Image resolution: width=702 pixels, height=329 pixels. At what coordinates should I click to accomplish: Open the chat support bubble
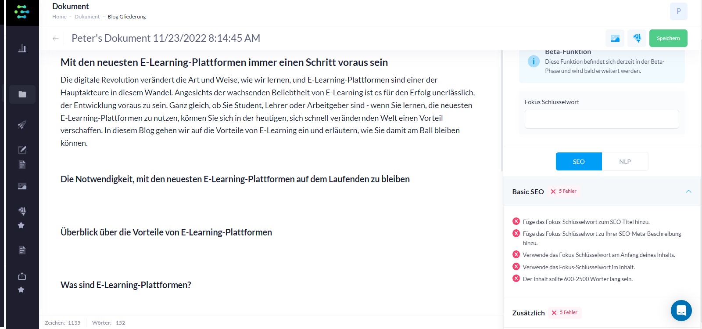point(681,311)
